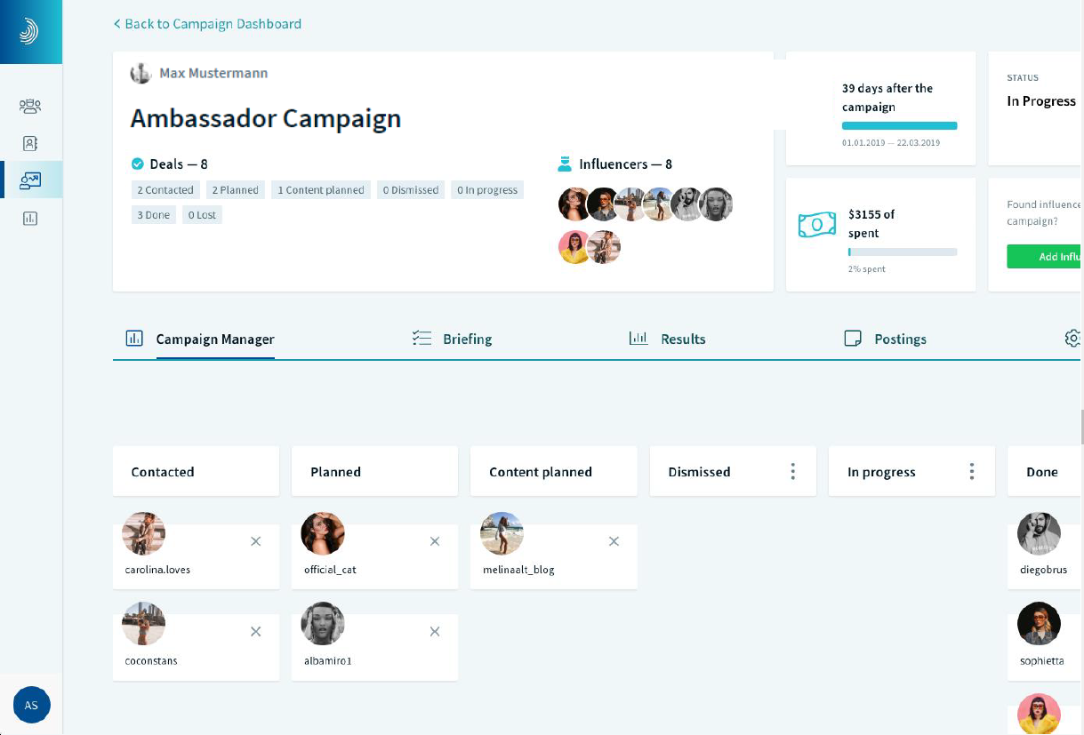1084x735 pixels.
Task: Remove carolina.loves using the X
Action: tap(255, 541)
